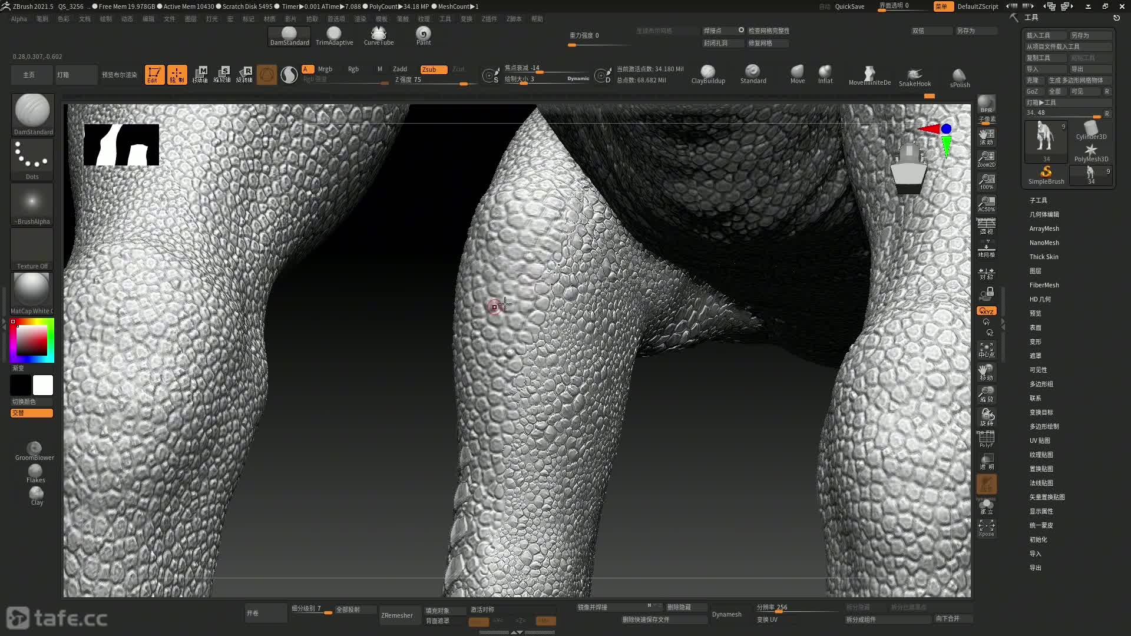The image size is (1131, 636).
Task: Activate the Move gizmo (移动轴) mode
Action: tap(200, 74)
